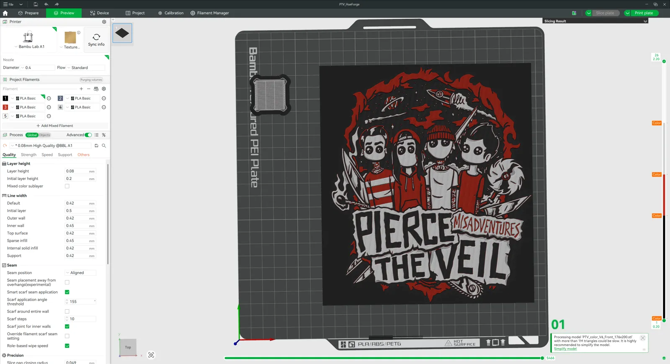The height and width of the screenshot is (364, 670).
Task: Open the compare presets icon in Process header
Action: 104,135
